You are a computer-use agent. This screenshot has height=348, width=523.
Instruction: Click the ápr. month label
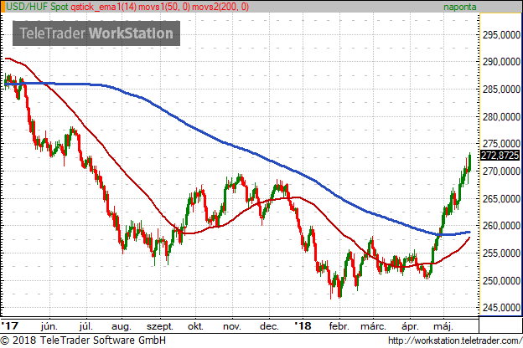point(410,327)
